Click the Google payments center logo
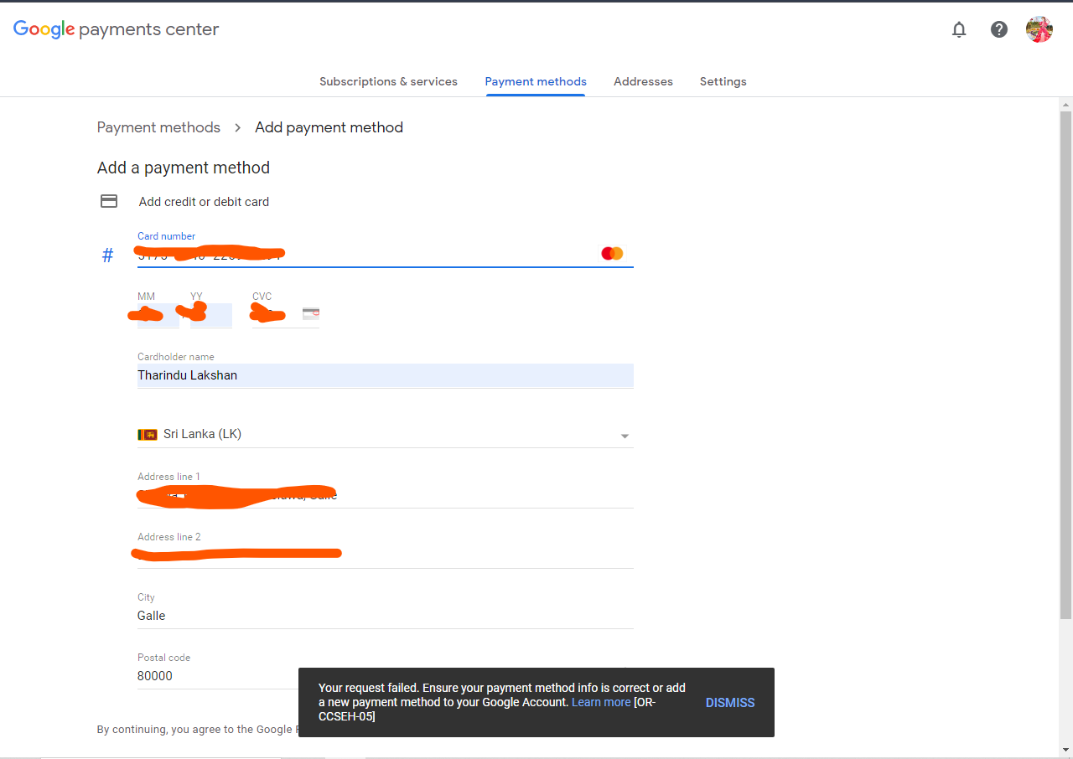The image size is (1073, 759). click(x=117, y=29)
